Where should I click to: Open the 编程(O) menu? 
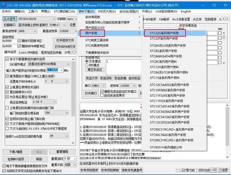coord(20,11)
